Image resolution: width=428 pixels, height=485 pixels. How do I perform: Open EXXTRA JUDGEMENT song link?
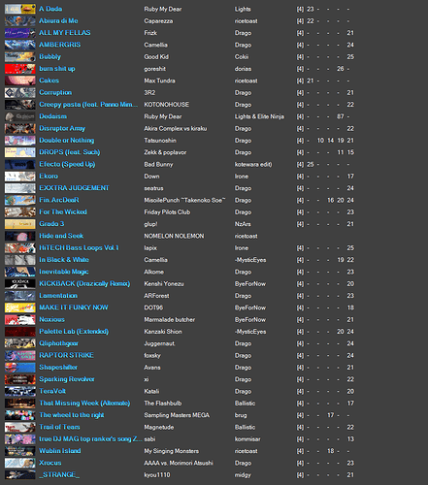(x=74, y=188)
